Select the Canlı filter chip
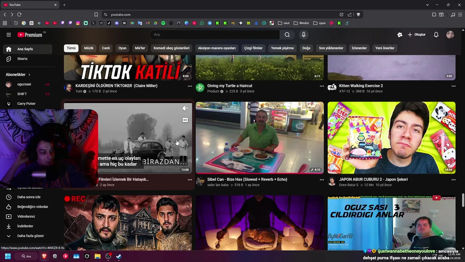Screen dimensions: 465x262 point(106,48)
